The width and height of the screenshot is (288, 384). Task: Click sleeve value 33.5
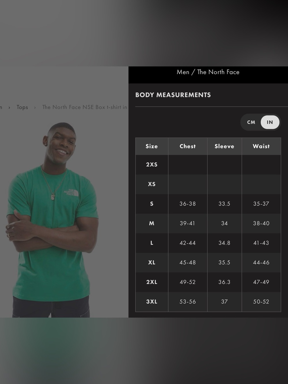tap(224, 204)
